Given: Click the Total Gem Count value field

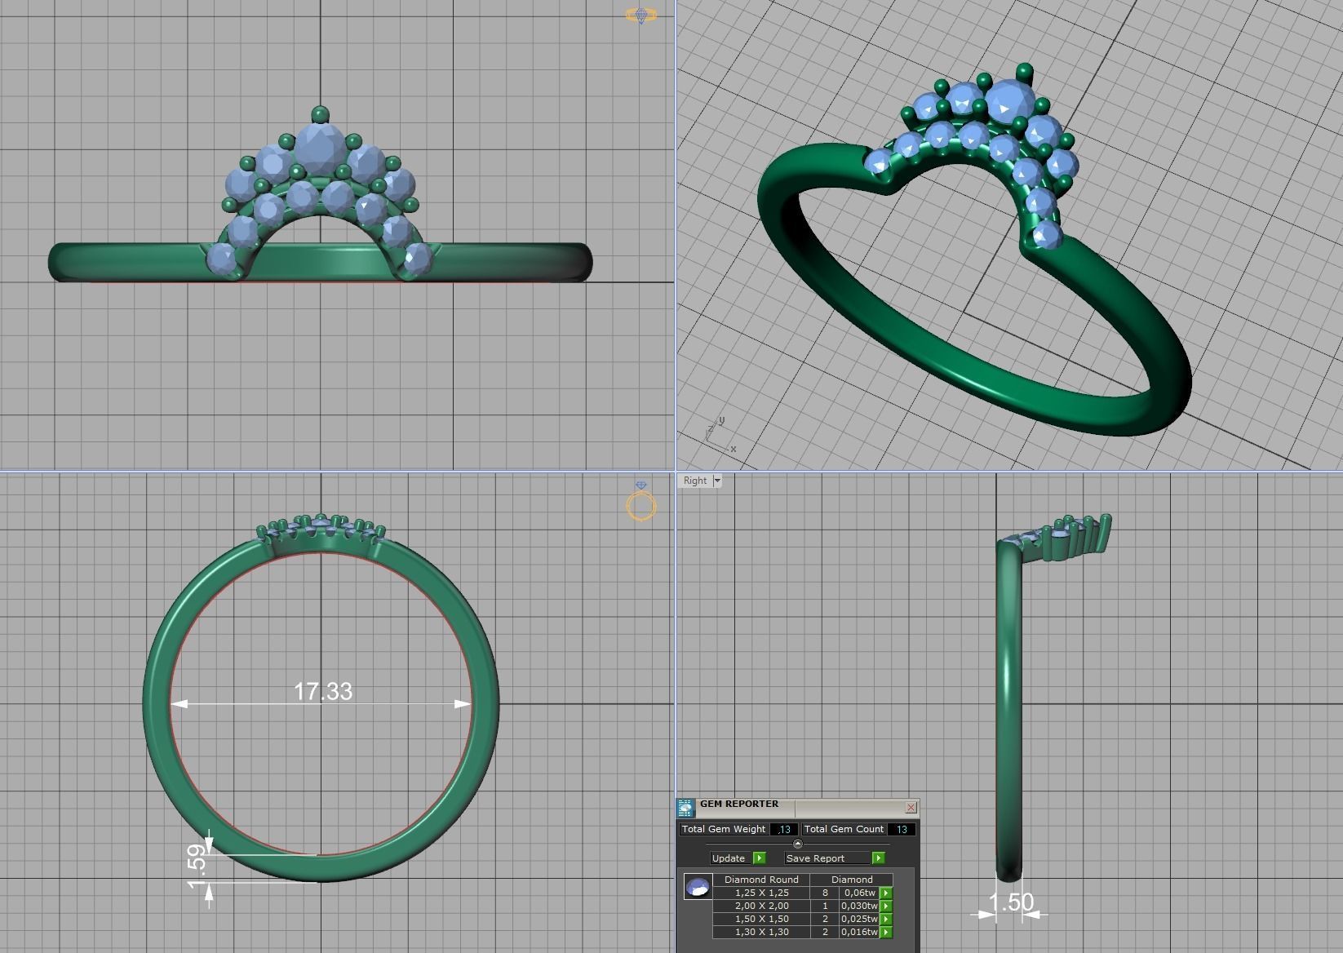Looking at the screenshot, I should pyautogui.click(x=902, y=829).
